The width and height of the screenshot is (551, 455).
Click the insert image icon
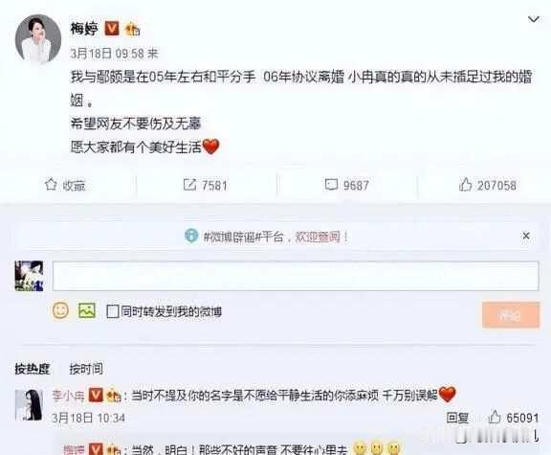(87, 310)
